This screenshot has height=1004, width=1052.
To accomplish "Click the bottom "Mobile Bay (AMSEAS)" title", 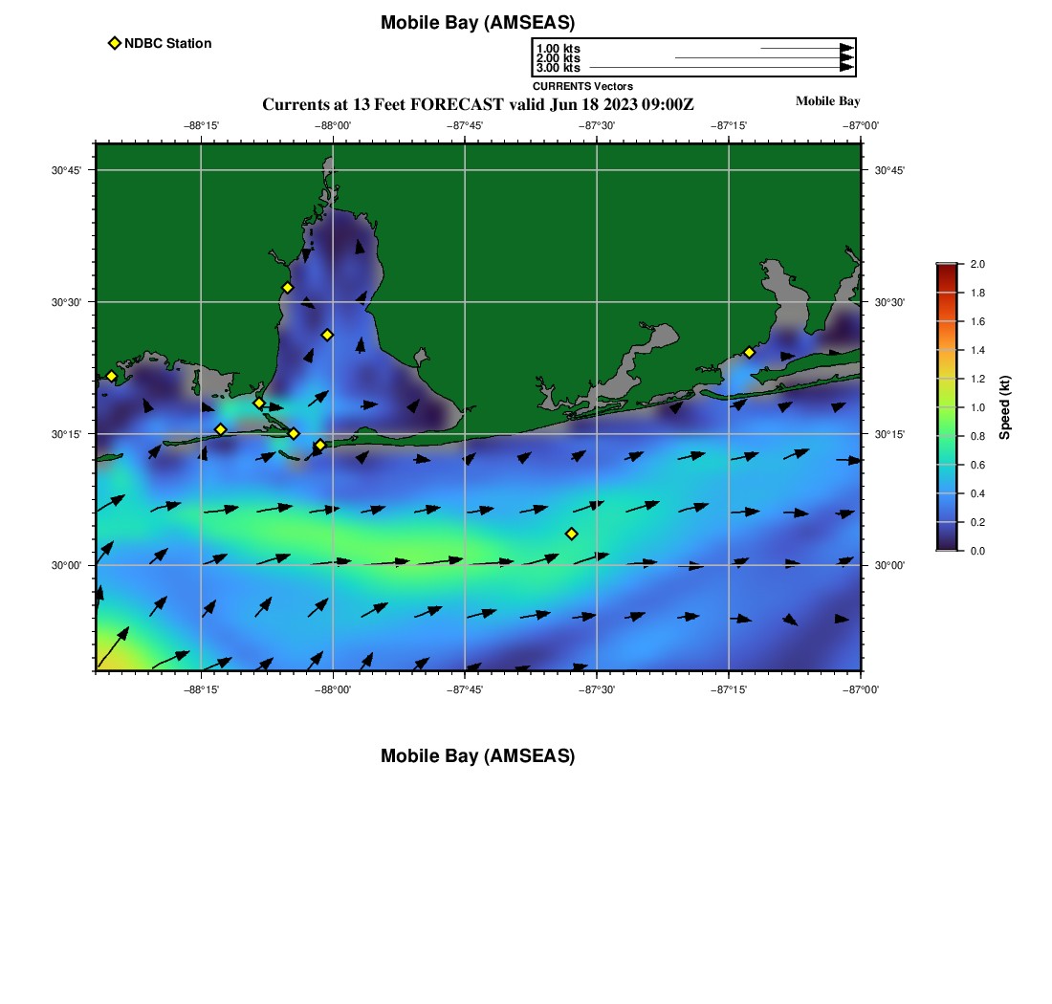I will pos(477,756).
